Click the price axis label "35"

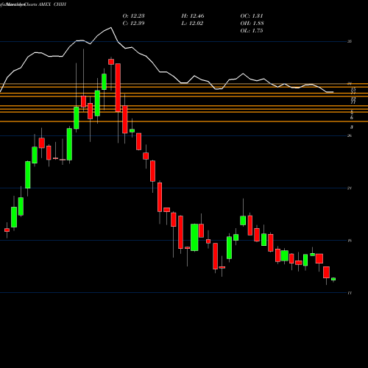pos(350,41)
